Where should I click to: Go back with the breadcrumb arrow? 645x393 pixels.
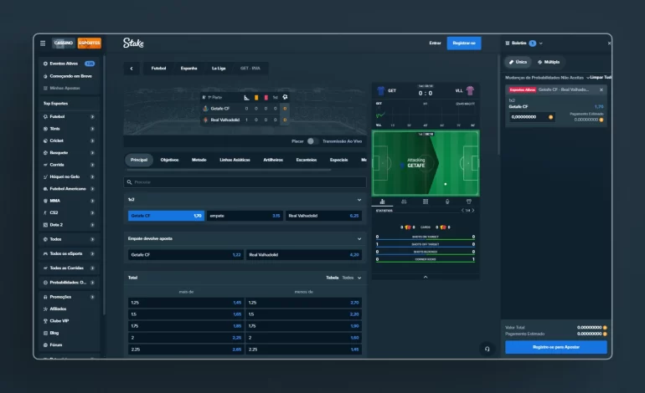click(132, 69)
